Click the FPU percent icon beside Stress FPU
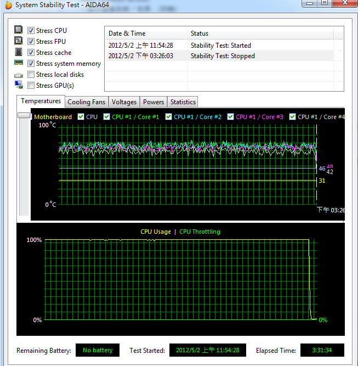 (x=19, y=41)
